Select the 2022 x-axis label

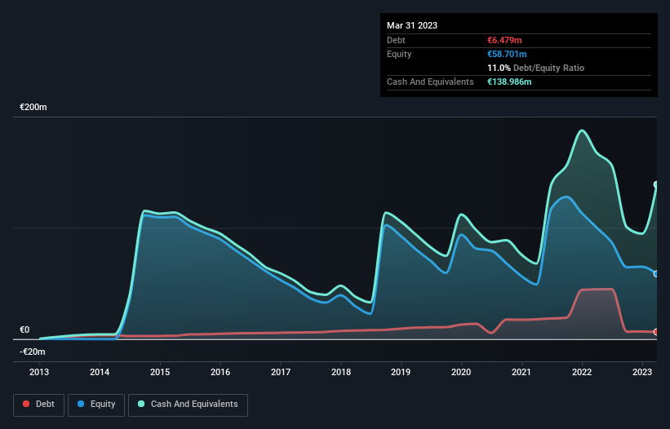pos(582,372)
